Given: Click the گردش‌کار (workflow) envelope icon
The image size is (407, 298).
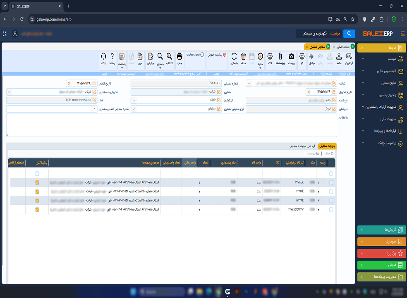Looking at the screenshot, I should tap(349, 56).
